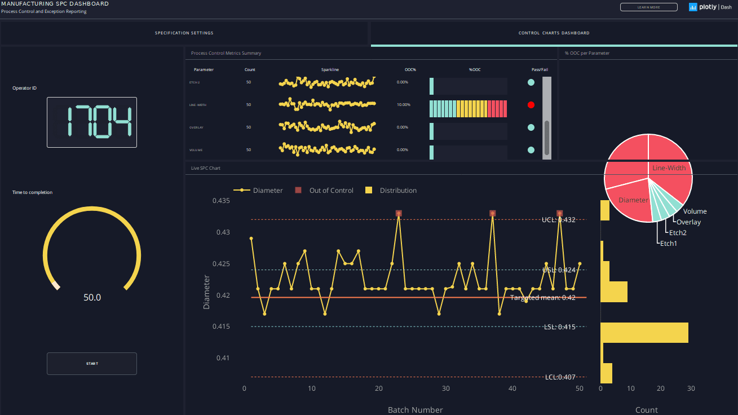Click the red fail indicator for Line-Width
Image resolution: width=738 pixels, height=415 pixels.
531,105
